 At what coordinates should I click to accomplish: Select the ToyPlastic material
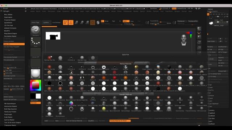click(x=49, y=109)
